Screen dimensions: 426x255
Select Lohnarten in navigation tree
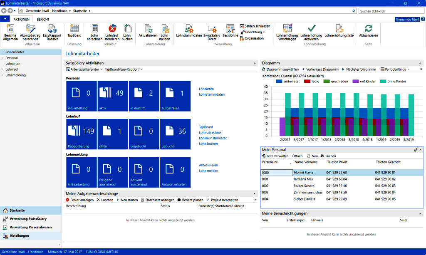(x=13, y=64)
